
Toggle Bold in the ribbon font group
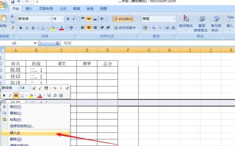click(21, 28)
